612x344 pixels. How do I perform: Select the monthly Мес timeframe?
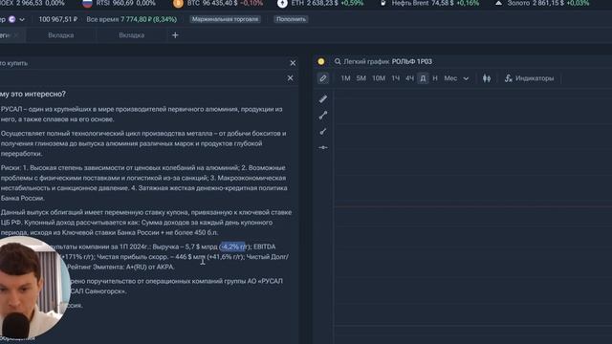coord(450,78)
